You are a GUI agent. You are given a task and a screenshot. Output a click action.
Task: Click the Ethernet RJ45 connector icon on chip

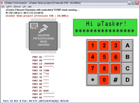pyautogui.click(x=34, y=26)
